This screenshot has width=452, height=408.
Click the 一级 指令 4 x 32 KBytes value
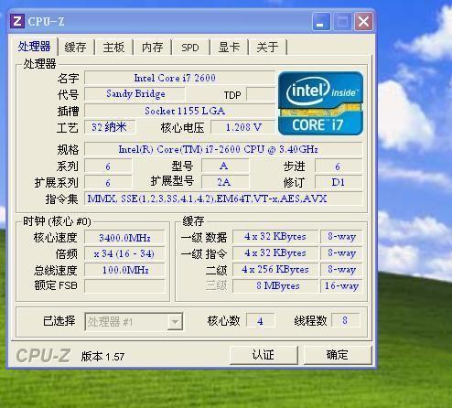(x=275, y=253)
